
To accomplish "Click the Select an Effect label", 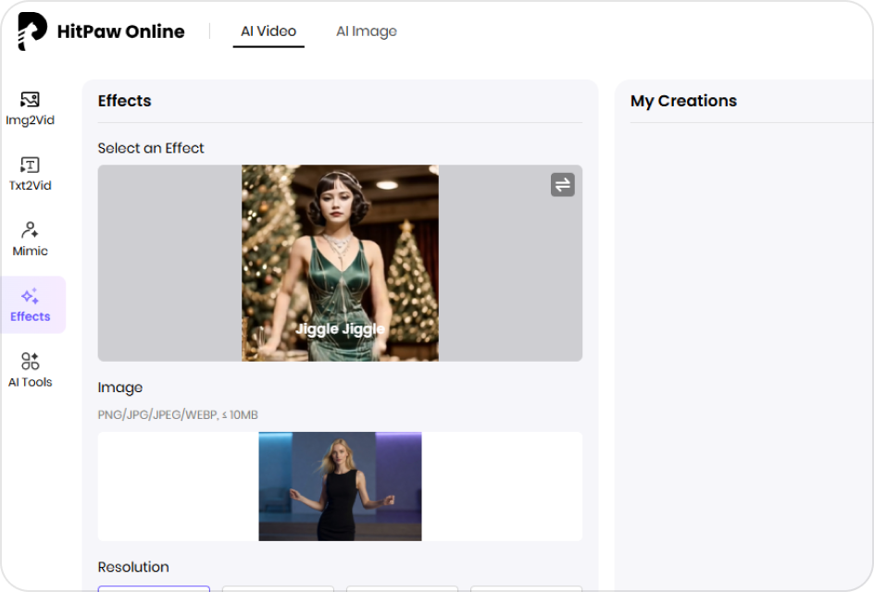I will pyautogui.click(x=151, y=148).
